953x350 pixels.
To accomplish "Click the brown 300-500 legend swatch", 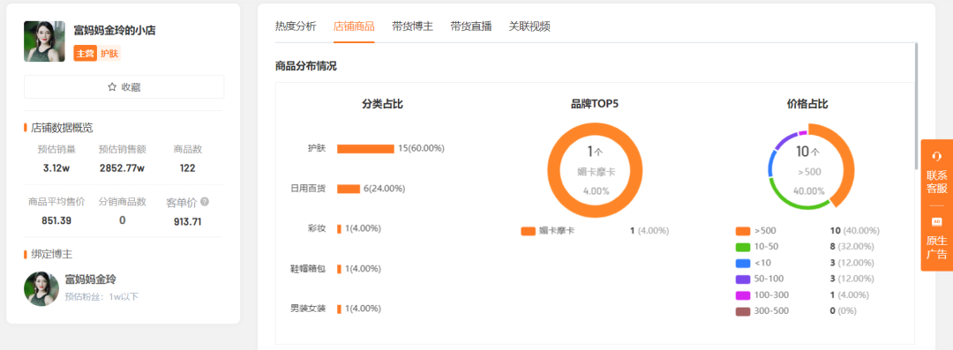I will 743,311.
